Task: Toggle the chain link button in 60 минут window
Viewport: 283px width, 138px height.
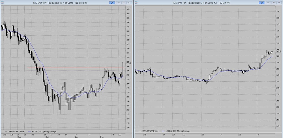Action: pos(261,3)
